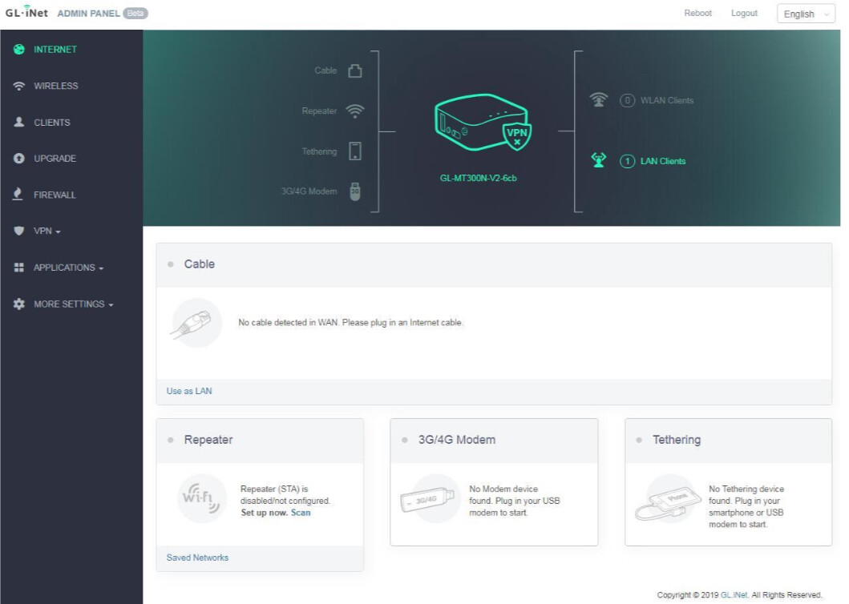Click the Cable card heading
This screenshot has height=604, width=849.
200,264
